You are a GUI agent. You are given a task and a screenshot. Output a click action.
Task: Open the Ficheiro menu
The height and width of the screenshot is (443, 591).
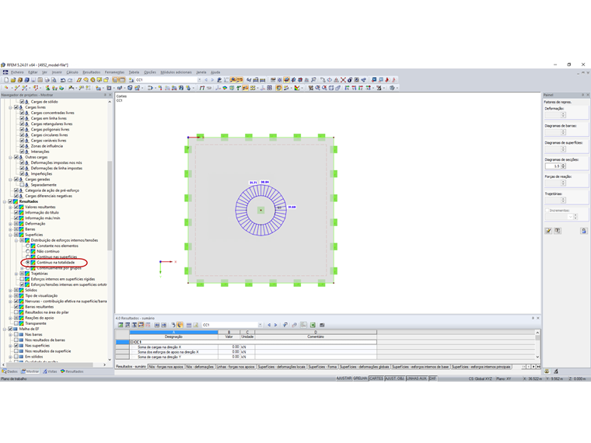[x=17, y=72]
